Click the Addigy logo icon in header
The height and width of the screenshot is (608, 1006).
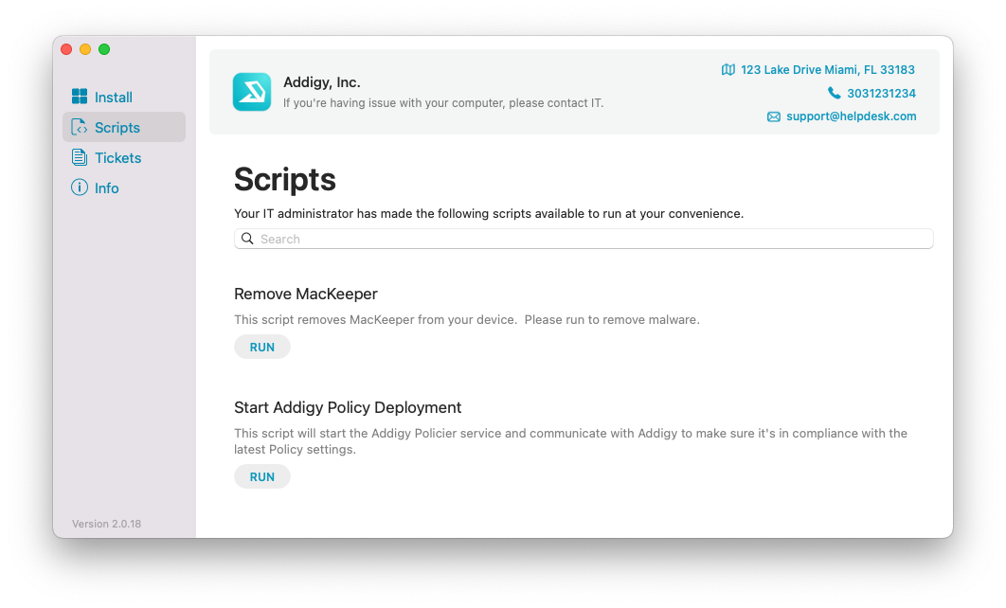pyautogui.click(x=252, y=92)
